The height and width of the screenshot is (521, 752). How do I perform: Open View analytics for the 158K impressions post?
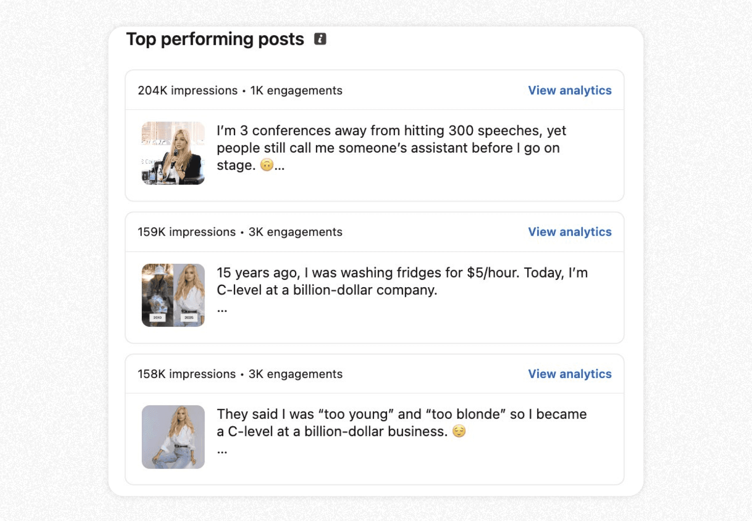570,374
